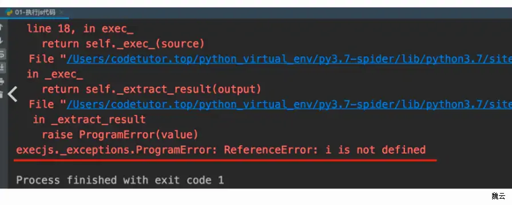
Task: Click the 魏云 watermark label
Action: (x=498, y=196)
